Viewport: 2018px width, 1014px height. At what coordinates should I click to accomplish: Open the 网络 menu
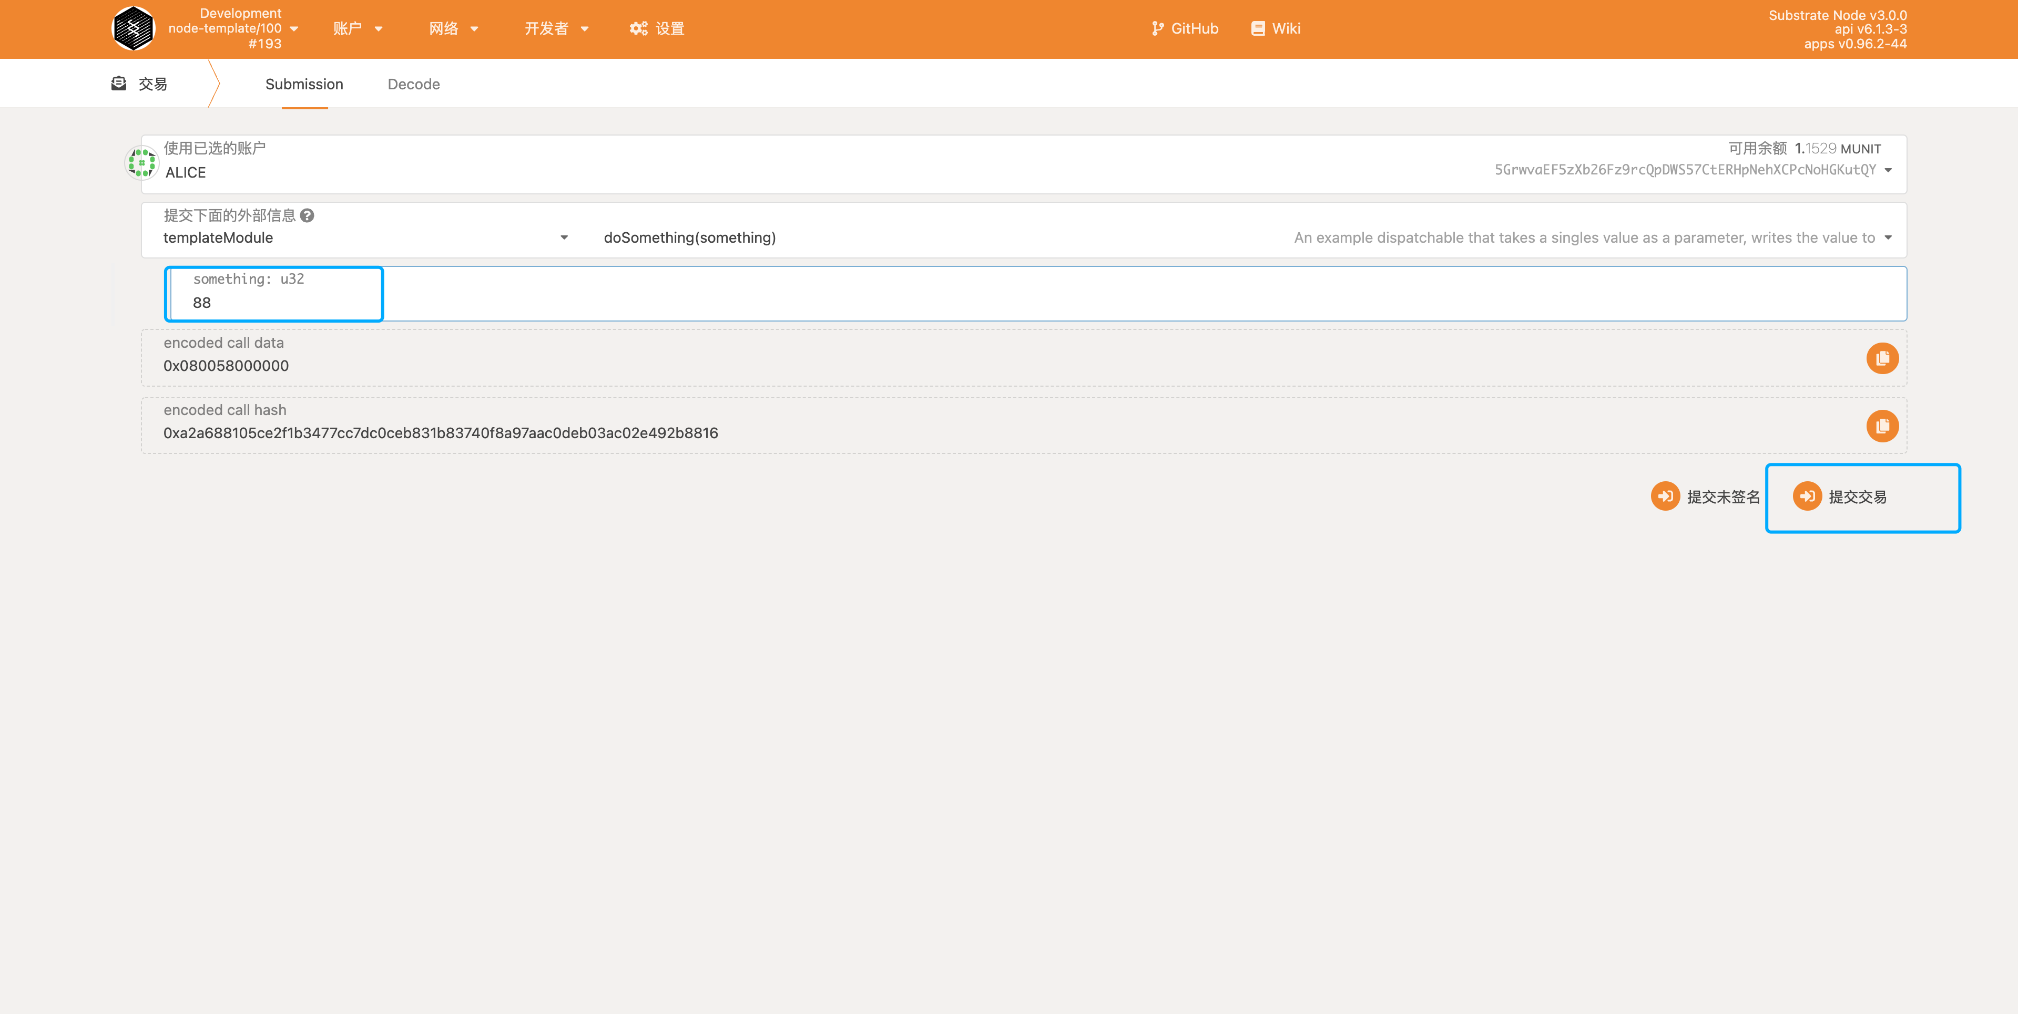(x=454, y=29)
